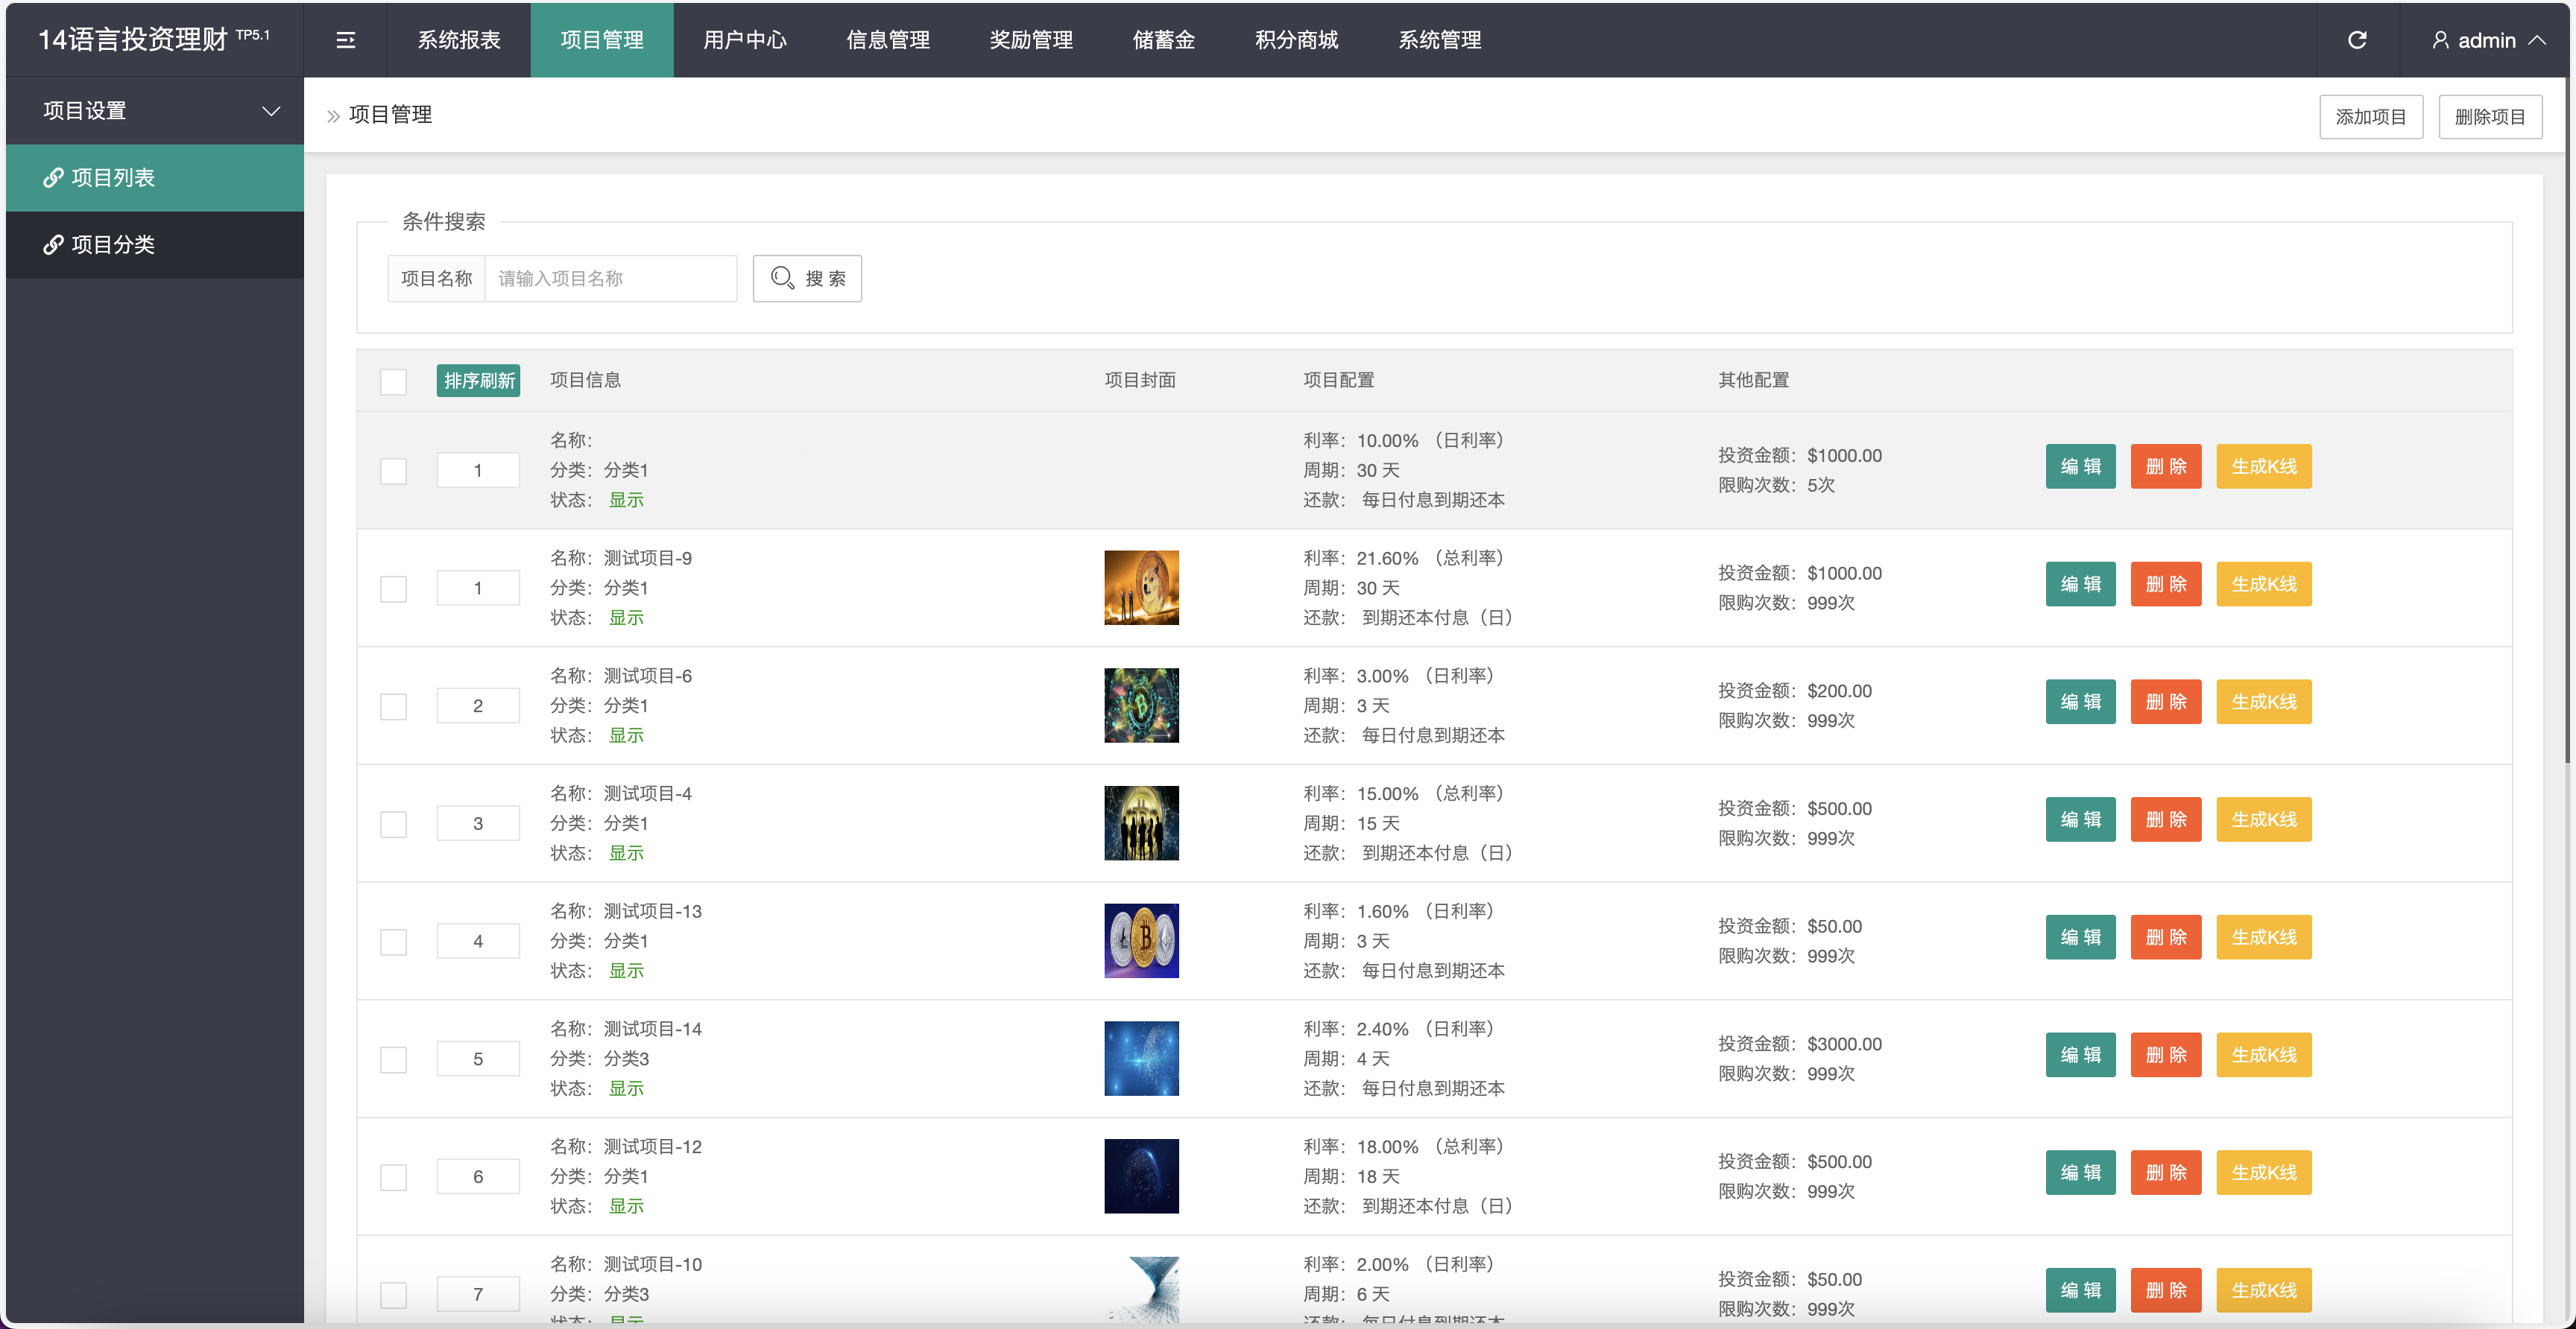Click the link icon beside 项目分类

(54, 244)
